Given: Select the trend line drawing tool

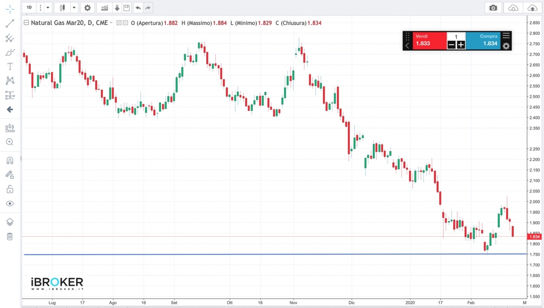Looking at the screenshot, I should (10, 24).
